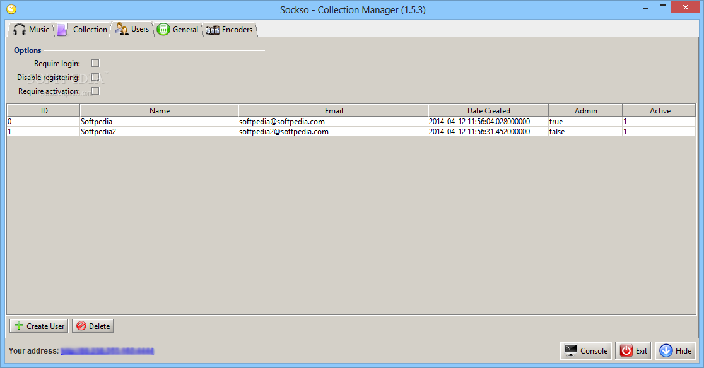Image resolution: width=704 pixels, height=368 pixels.
Task: Maximize the Sockso window
Action: click(663, 7)
